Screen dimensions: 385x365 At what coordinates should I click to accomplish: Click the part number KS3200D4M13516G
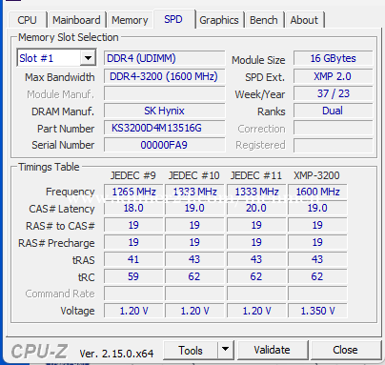point(164,128)
